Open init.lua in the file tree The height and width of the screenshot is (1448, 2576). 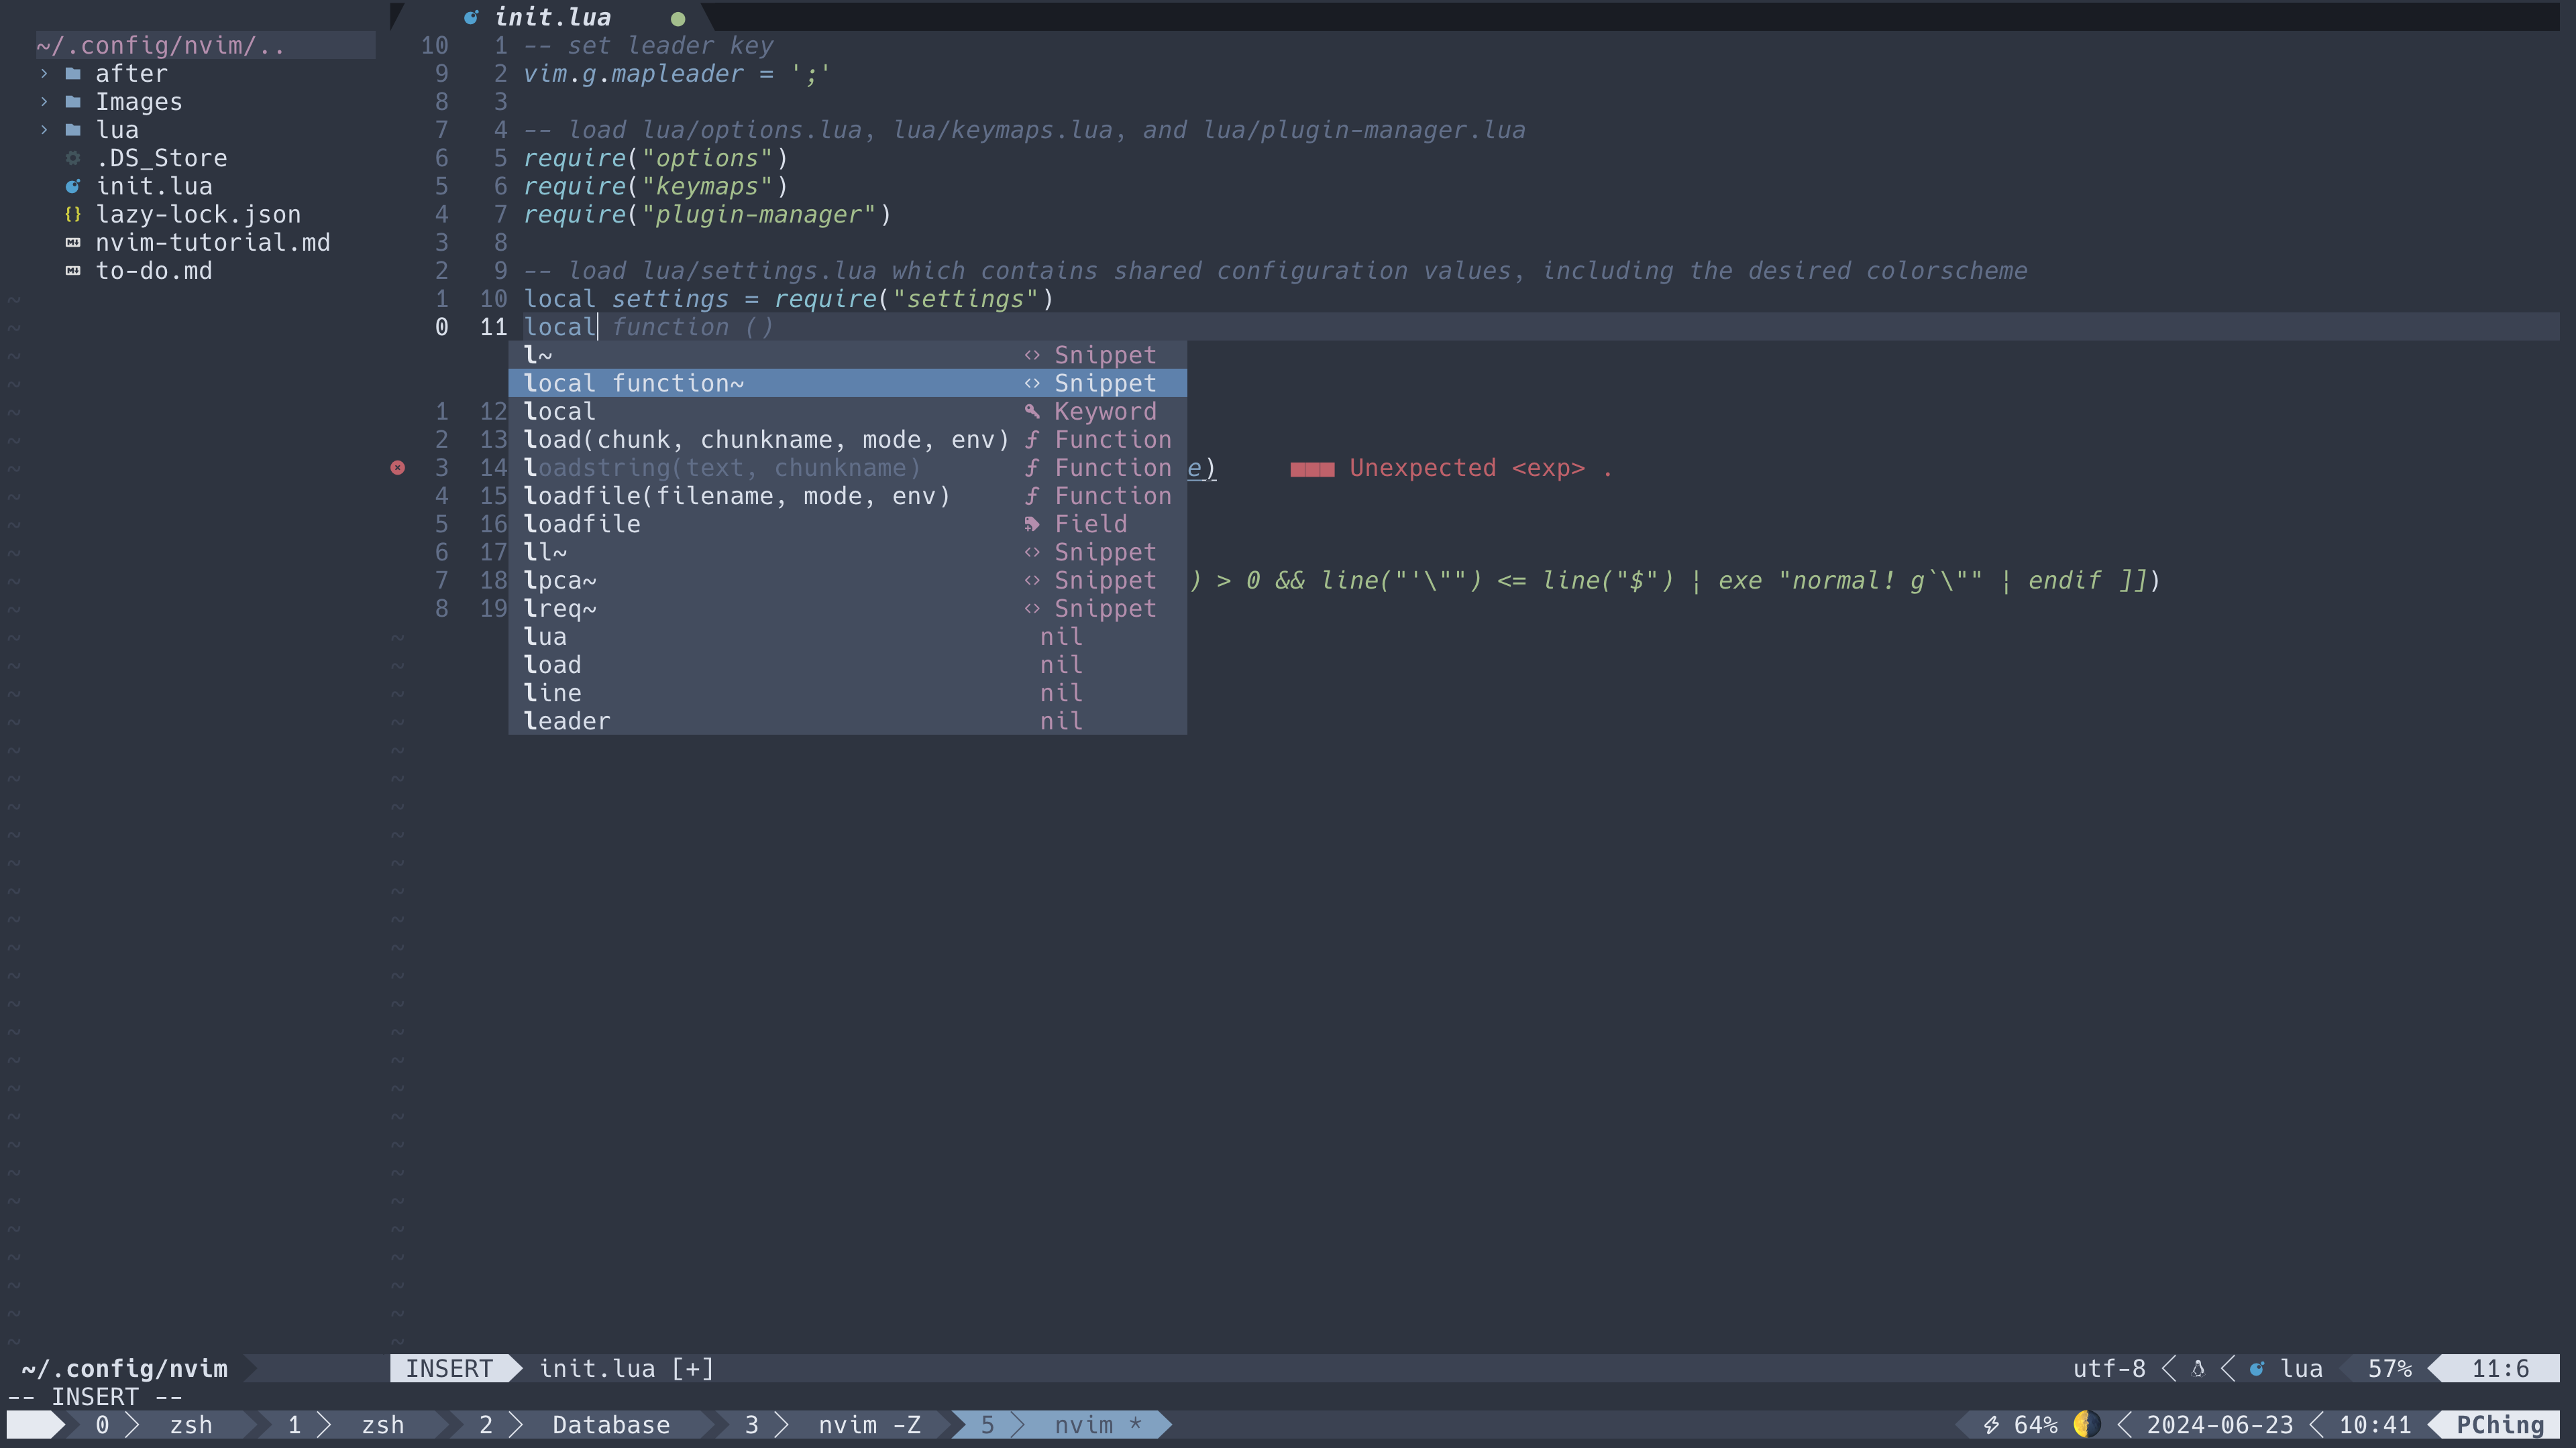(x=154, y=186)
